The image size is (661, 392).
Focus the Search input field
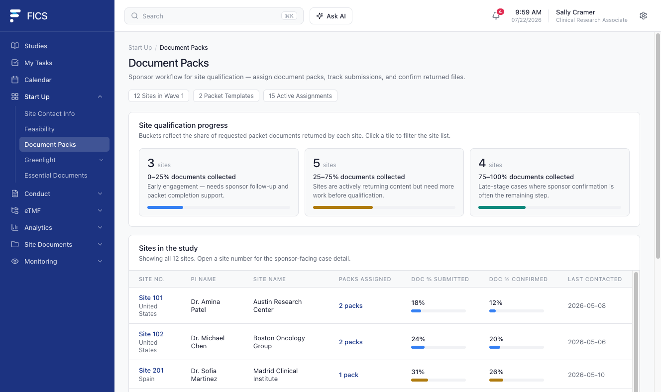pos(214,16)
